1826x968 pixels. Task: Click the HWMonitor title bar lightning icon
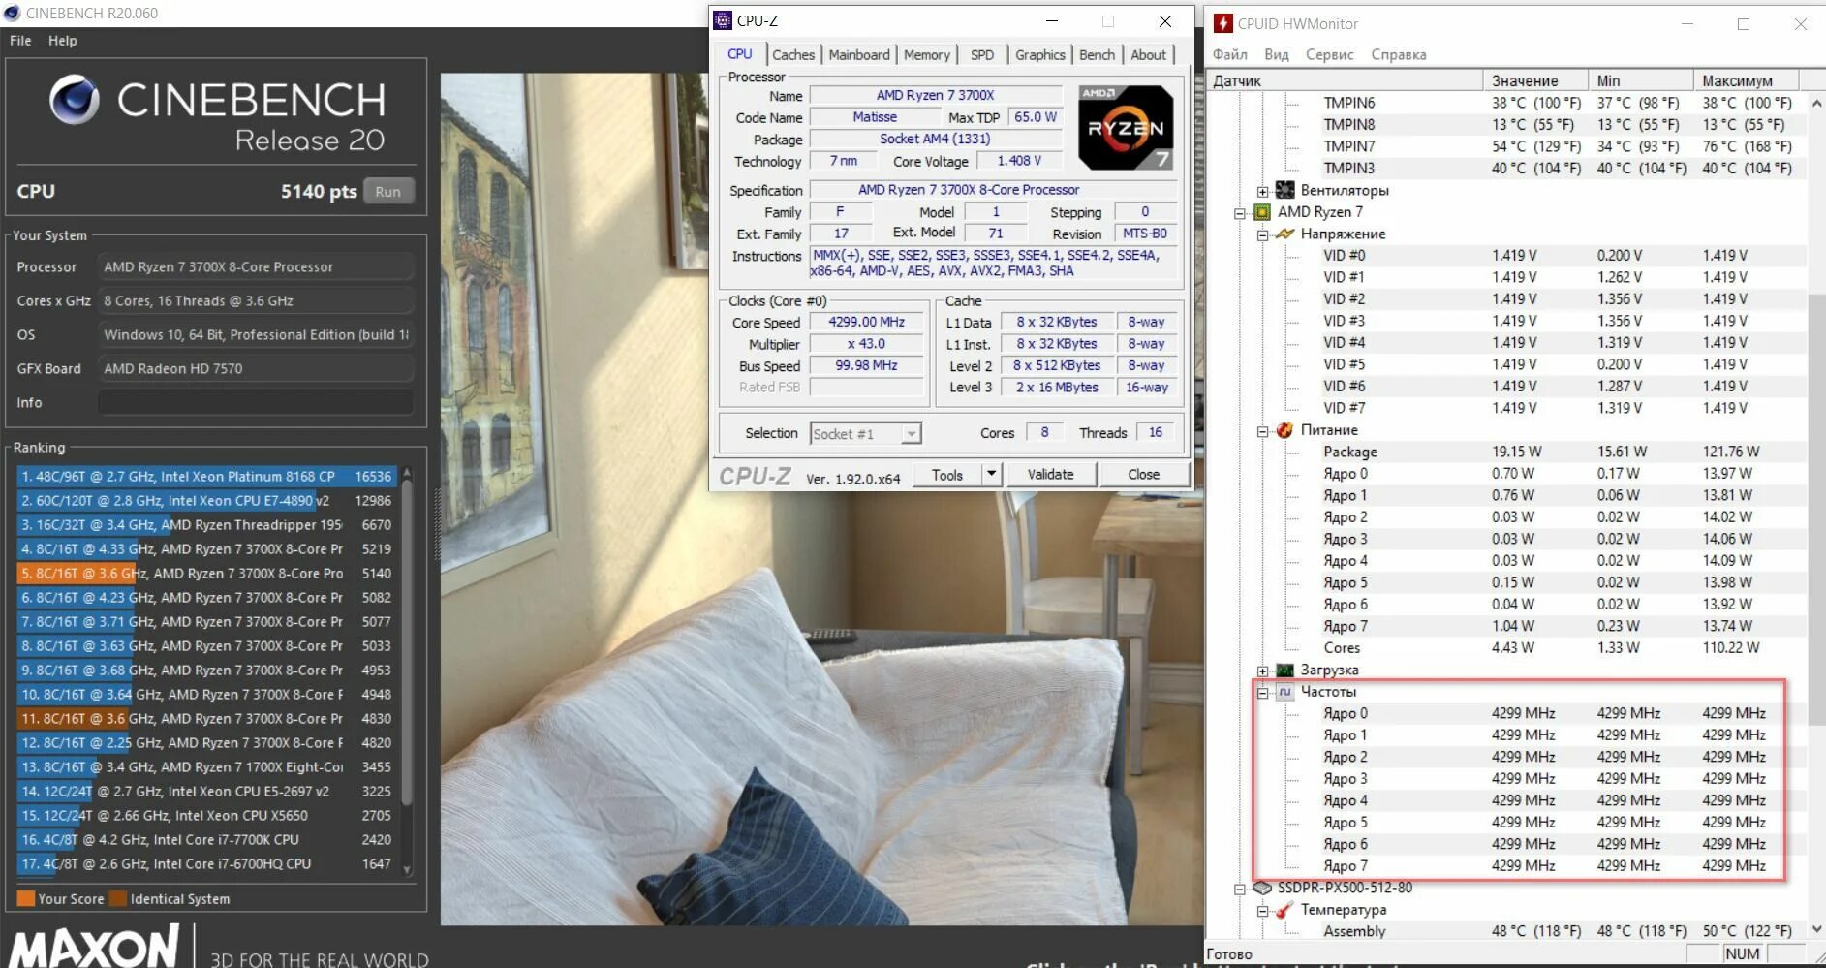(1223, 23)
